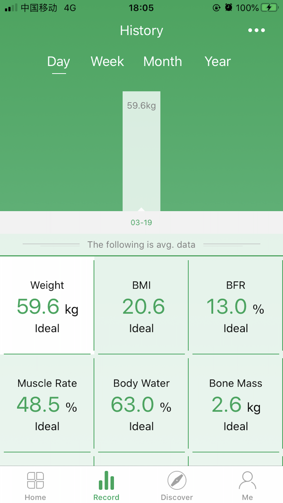Image resolution: width=283 pixels, height=503 pixels.
Task: Open the three-dot more options menu
Action: tap(256, 30)
